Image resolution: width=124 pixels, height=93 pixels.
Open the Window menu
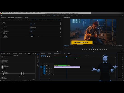pos(36,12)
